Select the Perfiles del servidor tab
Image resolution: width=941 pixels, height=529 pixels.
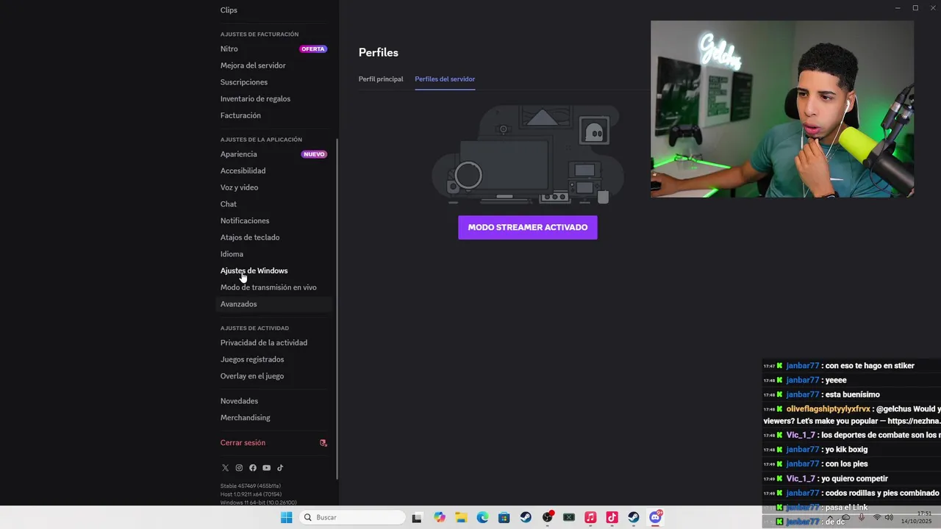445,79
